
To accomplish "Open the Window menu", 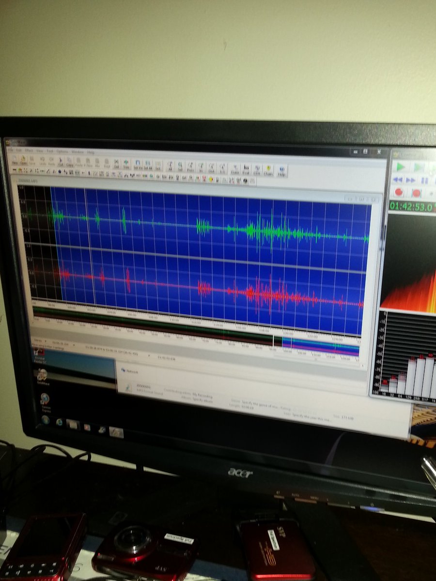I will [x=78, y=152].
